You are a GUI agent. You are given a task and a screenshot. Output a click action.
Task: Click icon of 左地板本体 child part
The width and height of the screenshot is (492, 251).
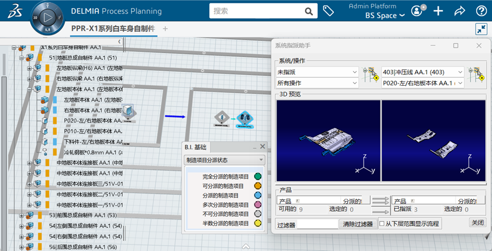44,101
